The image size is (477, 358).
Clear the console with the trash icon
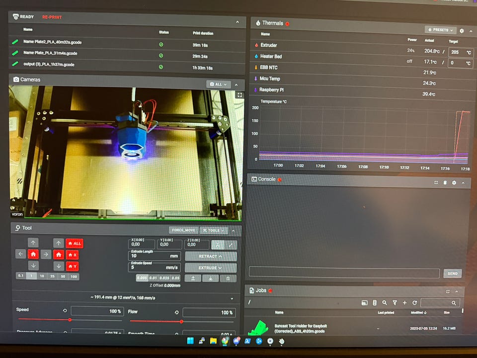pos(445,183)
